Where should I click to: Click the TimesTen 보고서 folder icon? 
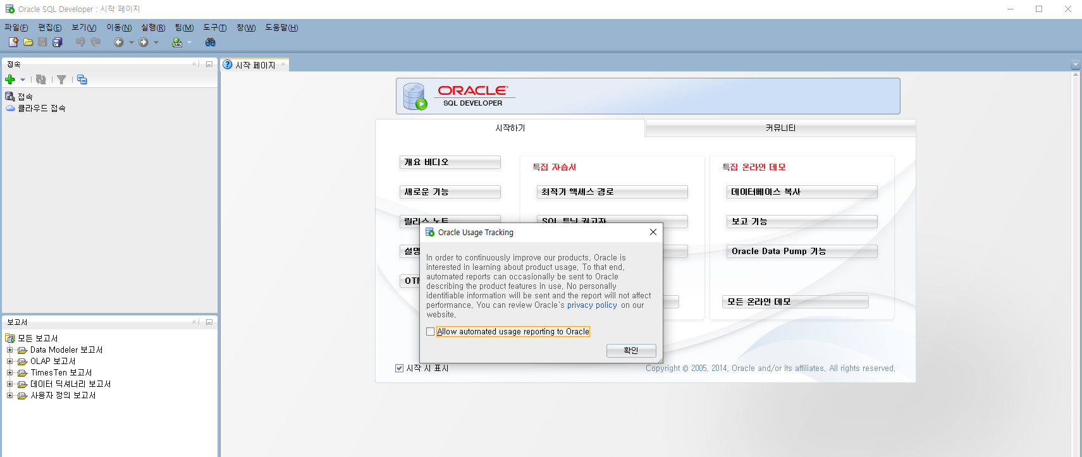pos(22,373)
